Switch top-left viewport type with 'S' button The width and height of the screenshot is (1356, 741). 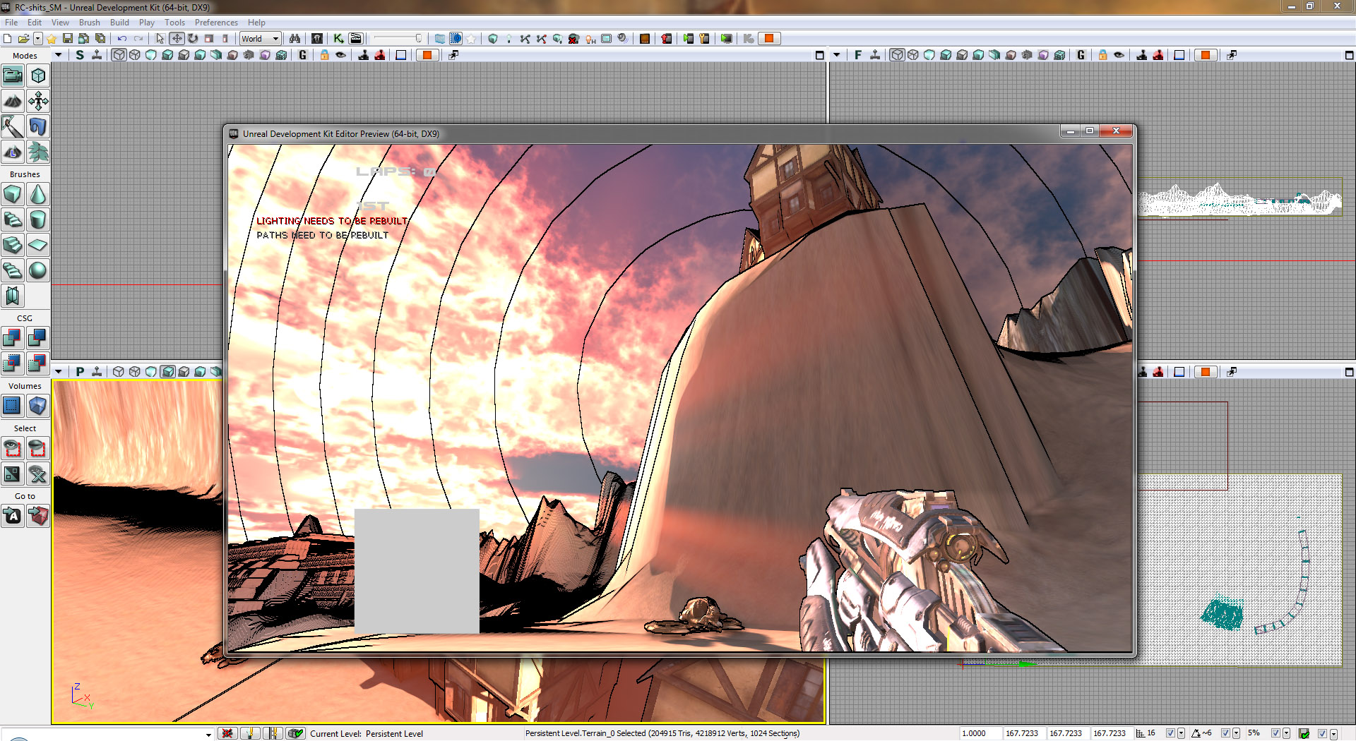[80, 55]
